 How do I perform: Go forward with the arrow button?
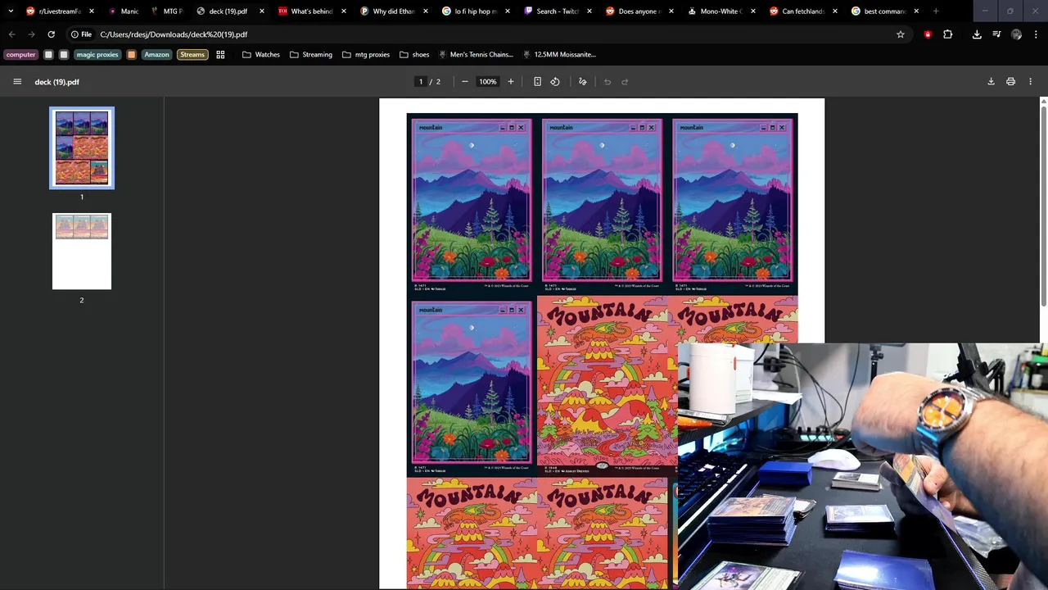pyautogui.click(x=31, y=34)
